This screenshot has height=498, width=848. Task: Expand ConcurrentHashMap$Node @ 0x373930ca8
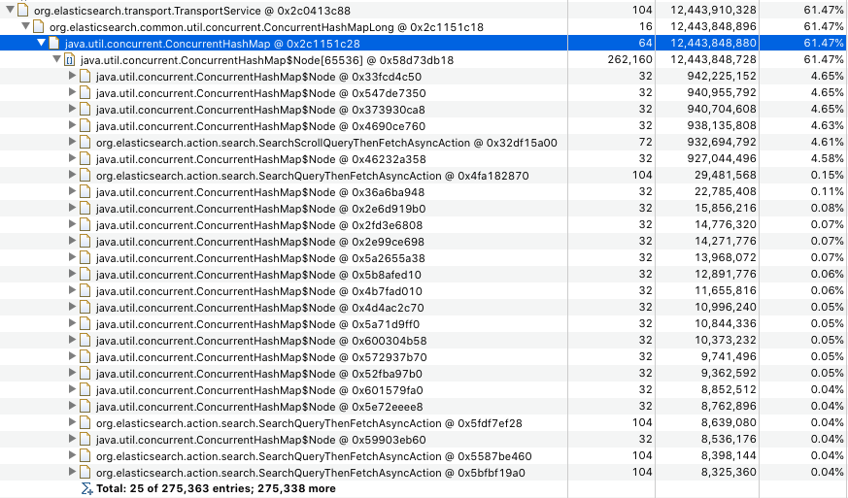(72, 109)
